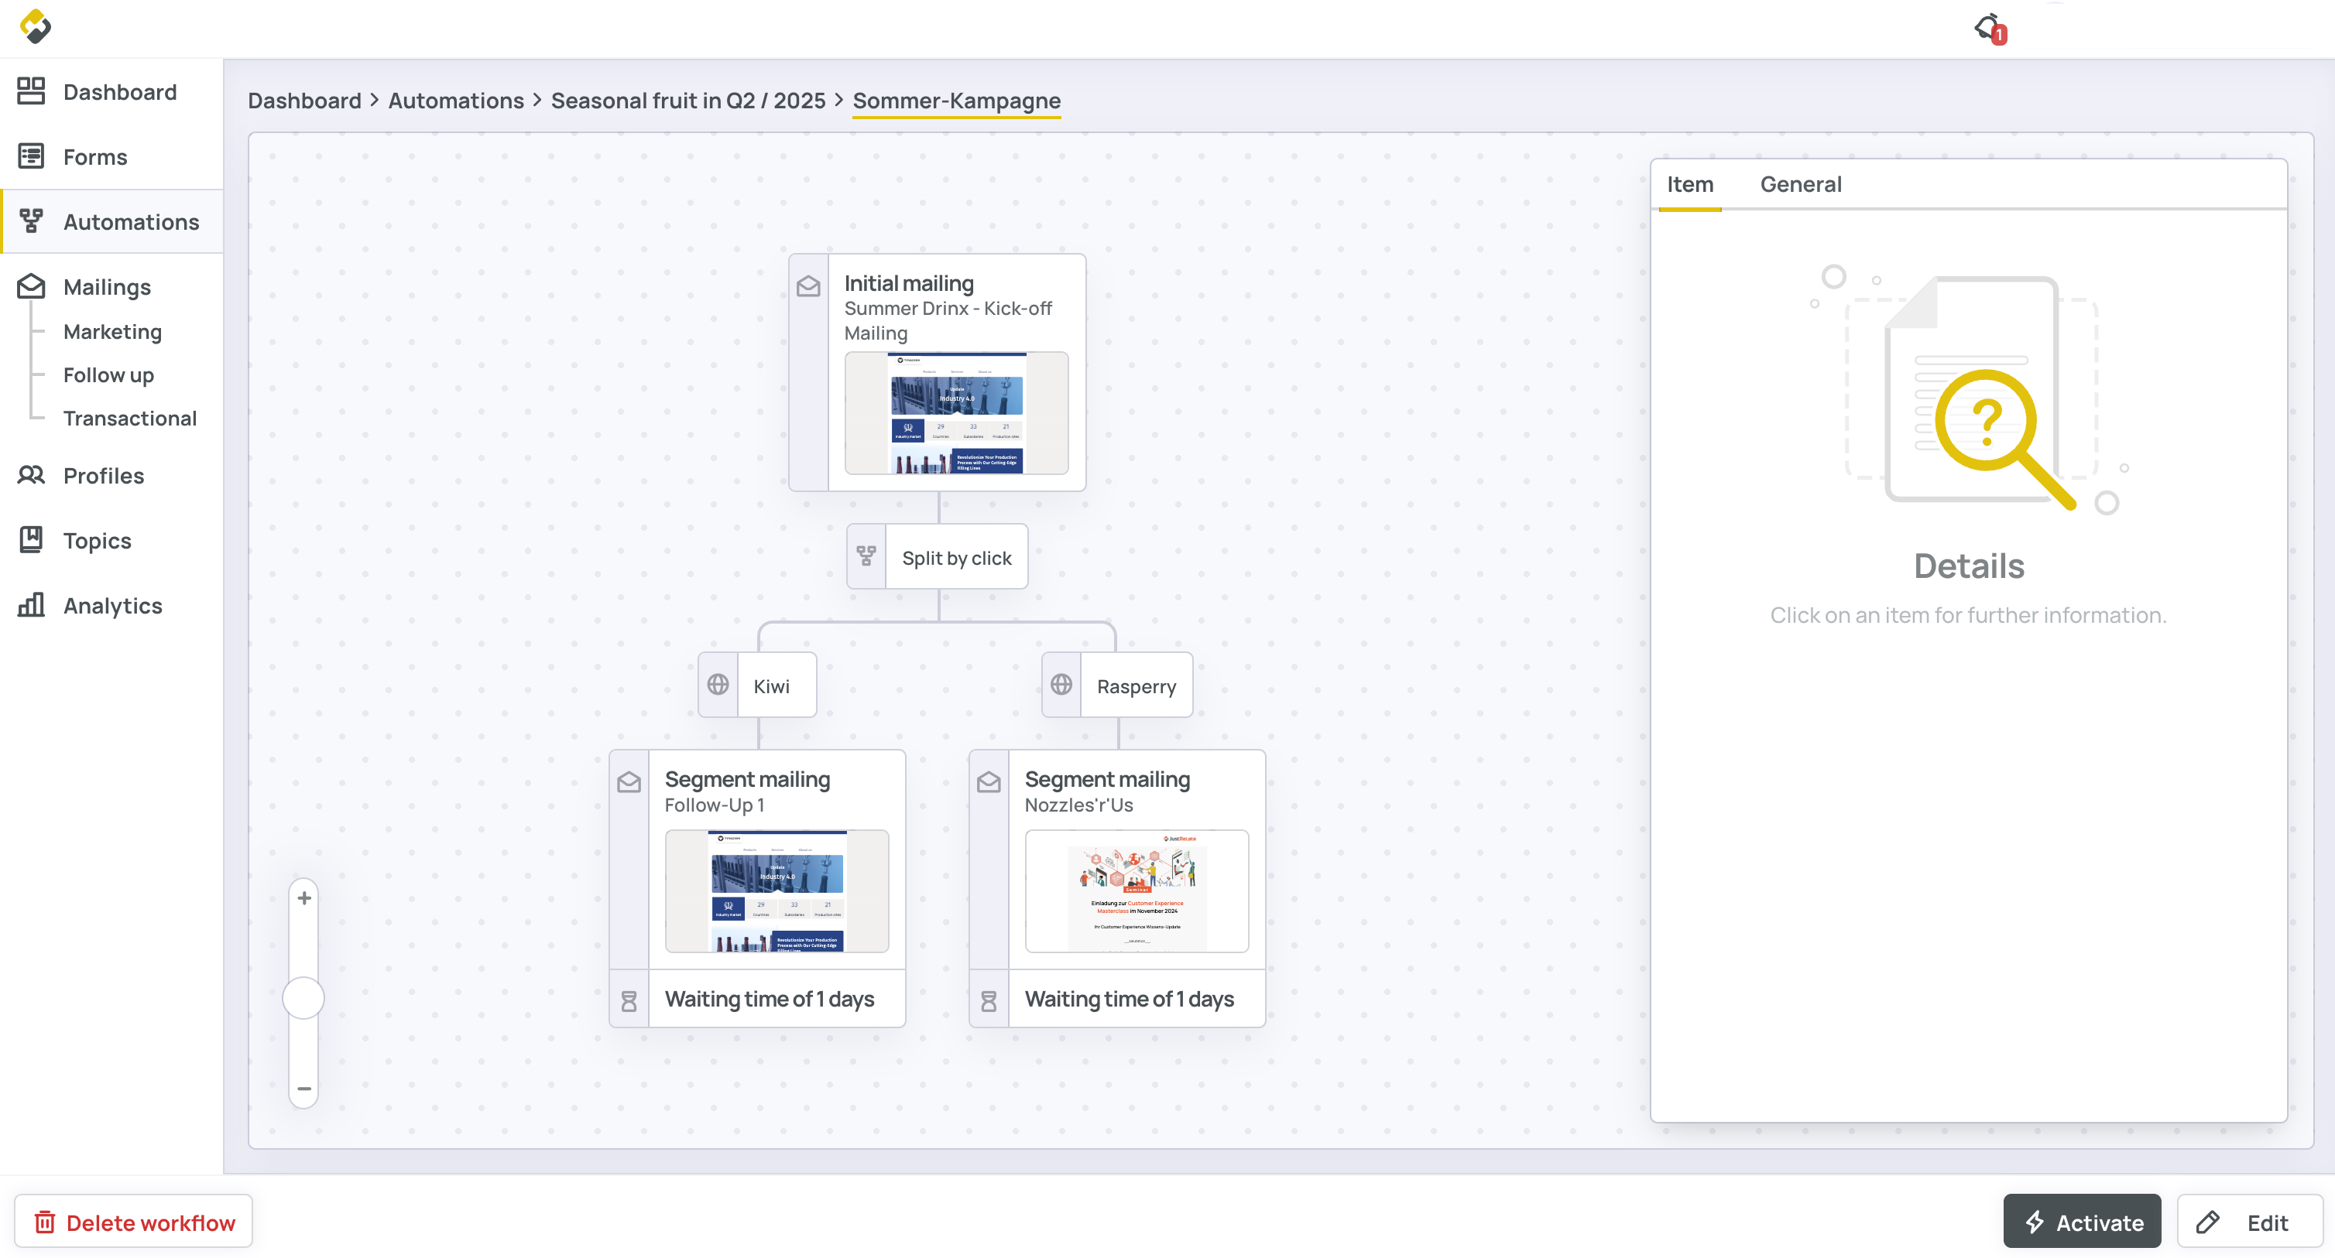Click the globe icon on Kiwi node
This screenshot has height=1258, width=2335.
click(x=718, y=685)
